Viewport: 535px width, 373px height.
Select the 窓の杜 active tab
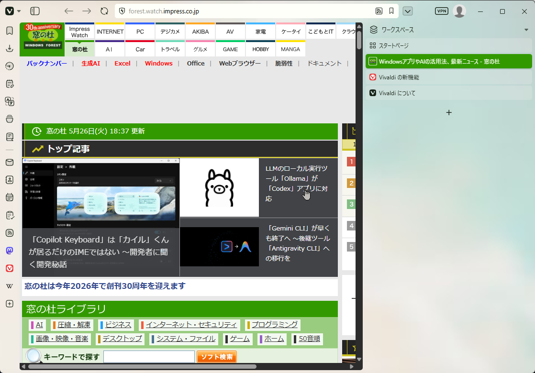coord(449,61)
